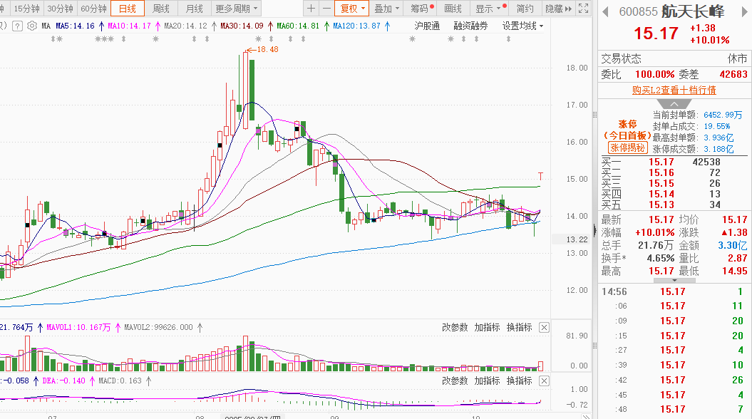Click 改参数 in the volume panel
This screenshot has height=419, width=752.
[455, 328]
